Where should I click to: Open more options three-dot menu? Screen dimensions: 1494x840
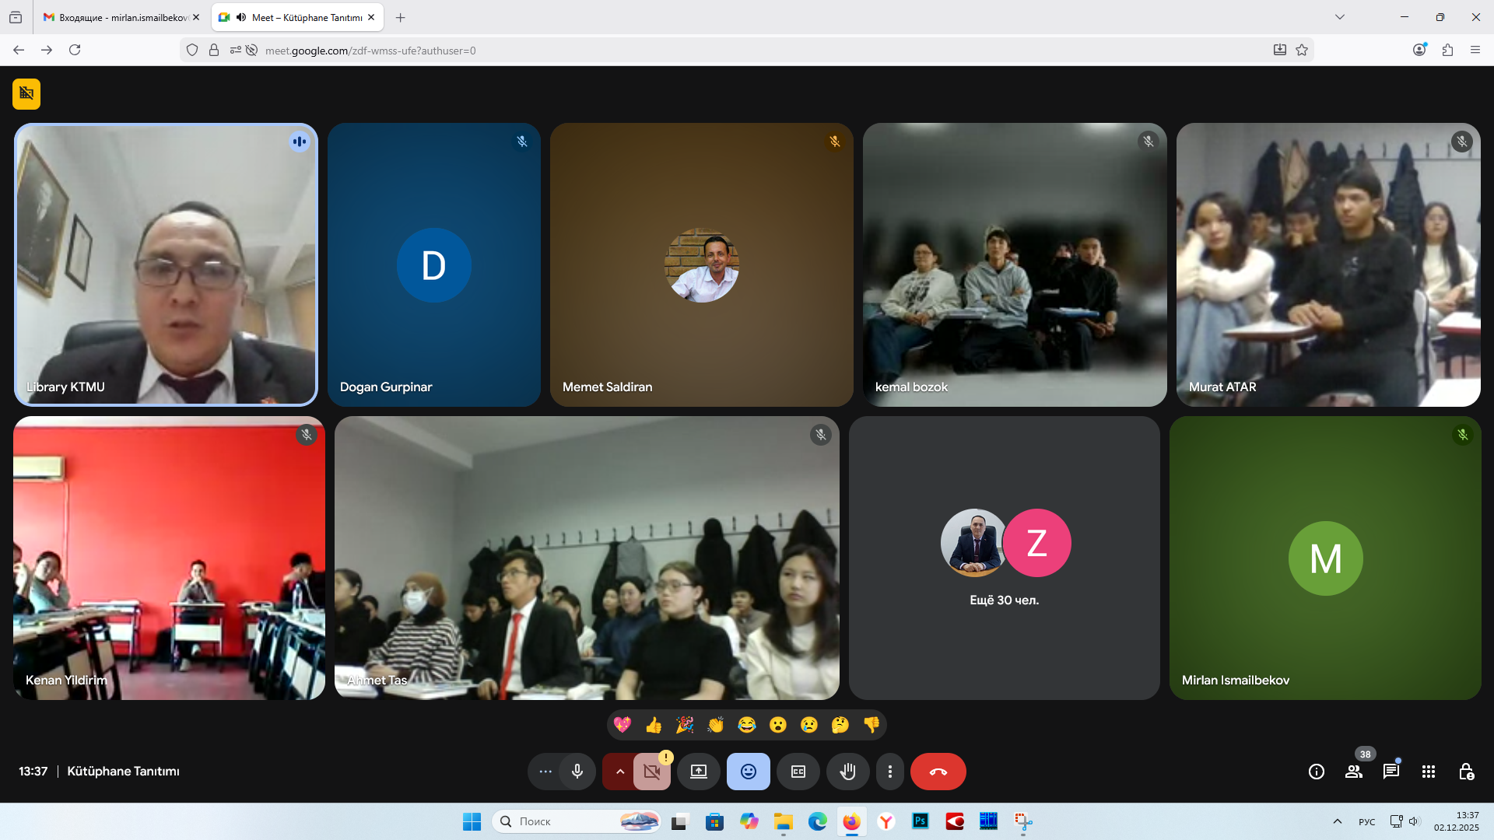pyautogui.click(x=890, y=772)
